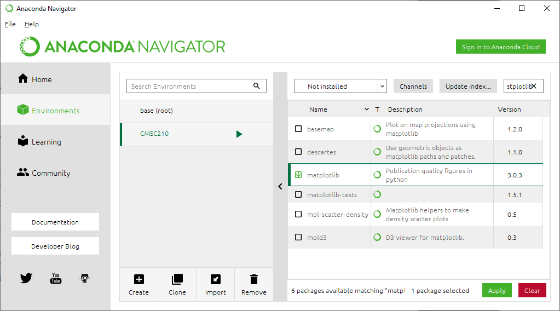
Task: Open the Developer Blog button
Action: point(55,246)
